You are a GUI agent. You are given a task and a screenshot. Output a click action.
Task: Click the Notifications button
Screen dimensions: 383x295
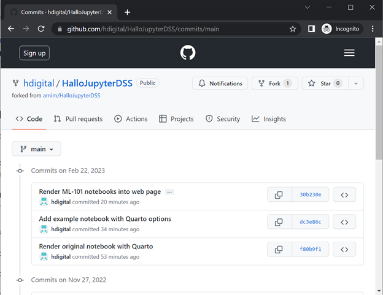(x=220, y=83)
